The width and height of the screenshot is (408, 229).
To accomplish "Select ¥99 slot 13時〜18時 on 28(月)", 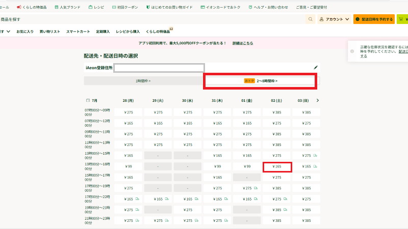I will [x=129, y=166].
